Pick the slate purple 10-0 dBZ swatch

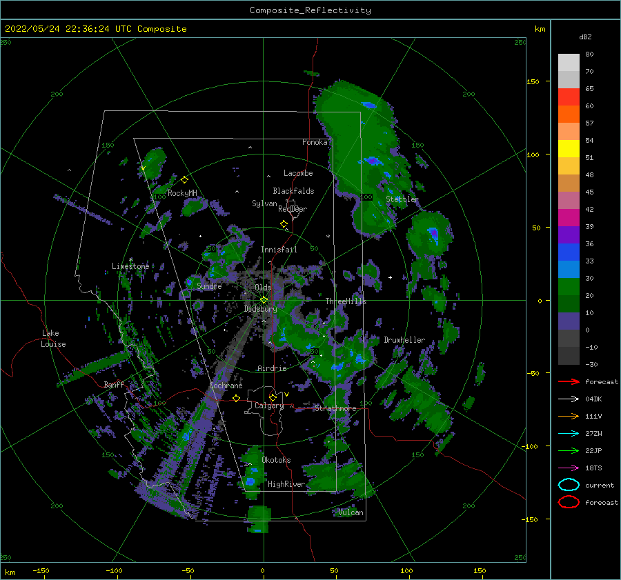(x=569, y=321)
